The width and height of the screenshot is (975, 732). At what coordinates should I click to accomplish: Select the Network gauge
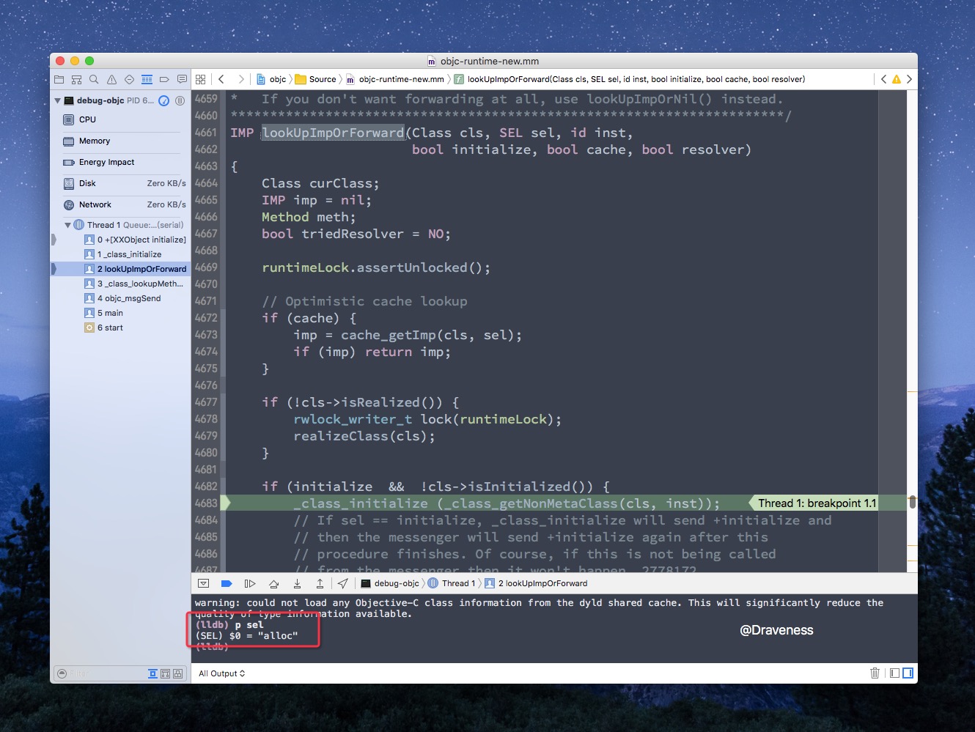121,204
